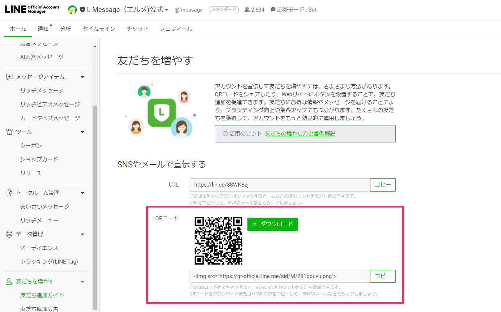Click the 応答モード : Bot chat icon
Viewport: 501px width, 312px height.
tap(273, 10)
